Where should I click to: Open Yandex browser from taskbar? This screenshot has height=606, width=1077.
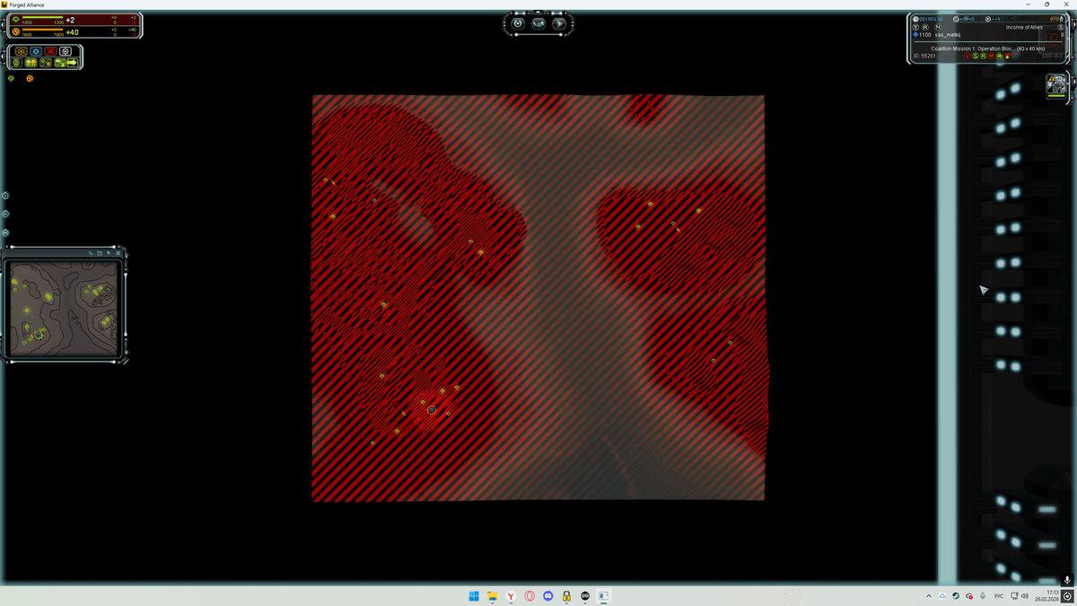pyautogui.click(x=511, y=596)
